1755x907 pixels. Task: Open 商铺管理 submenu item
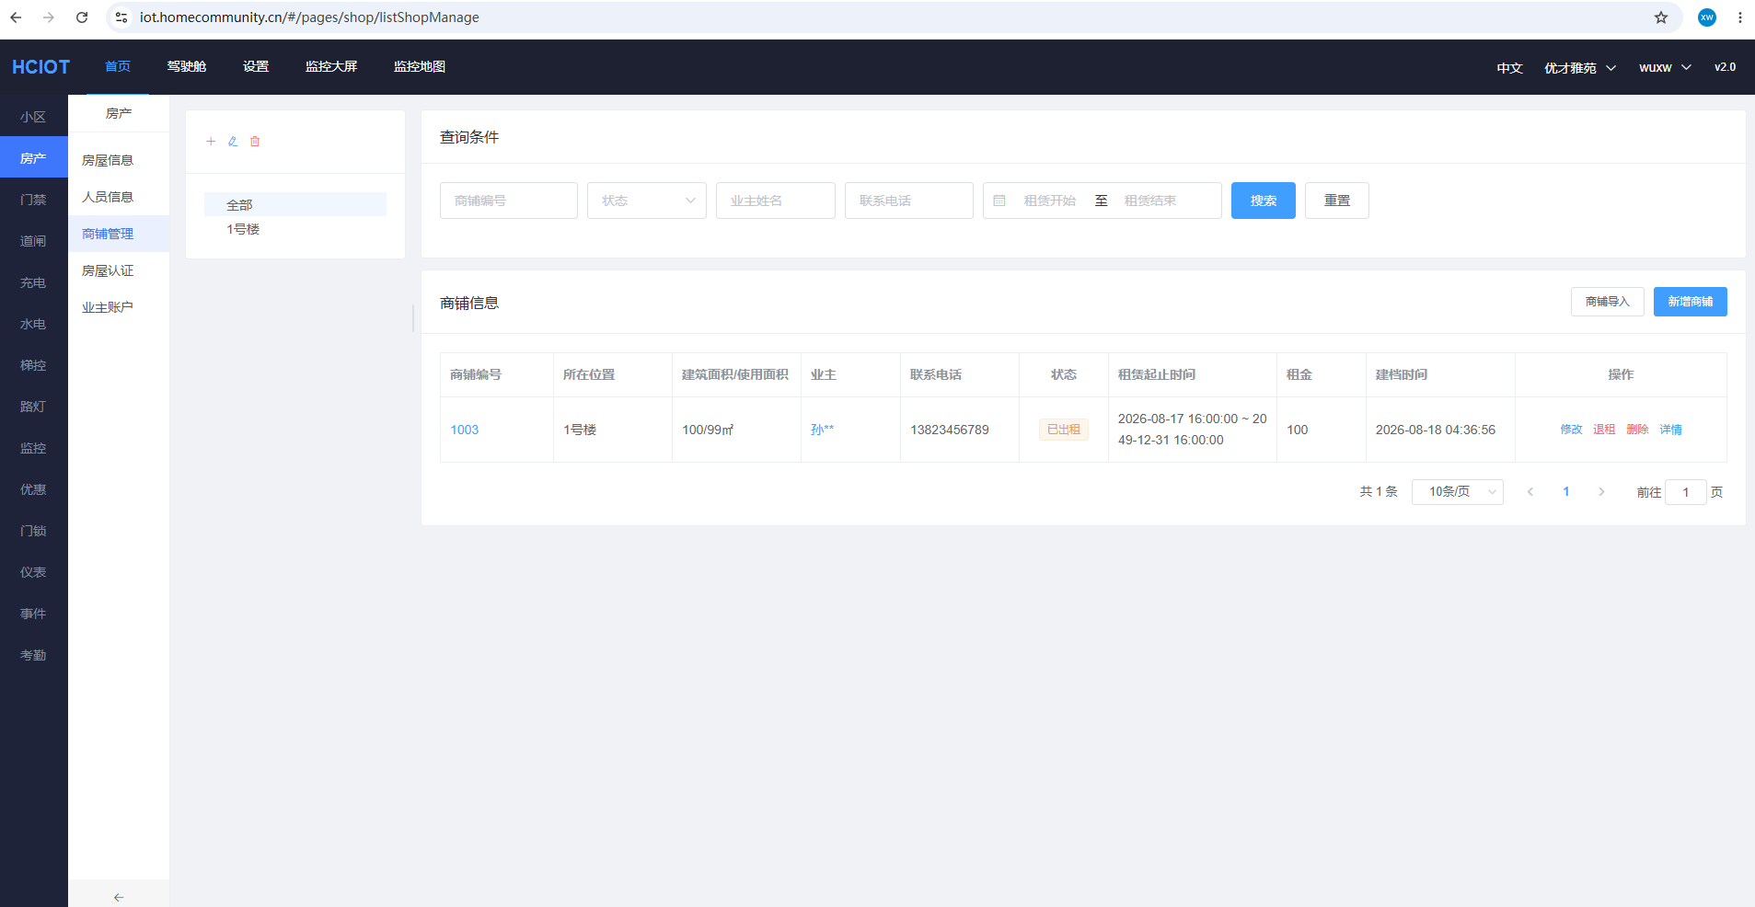(119, 234)
